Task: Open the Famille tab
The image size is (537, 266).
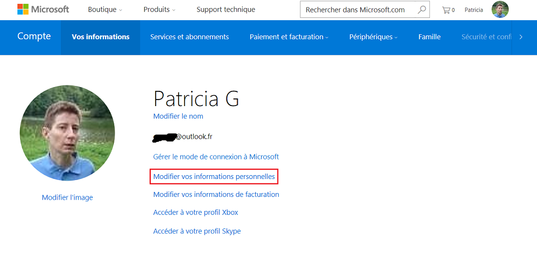Action: click(x=429, y=37)
